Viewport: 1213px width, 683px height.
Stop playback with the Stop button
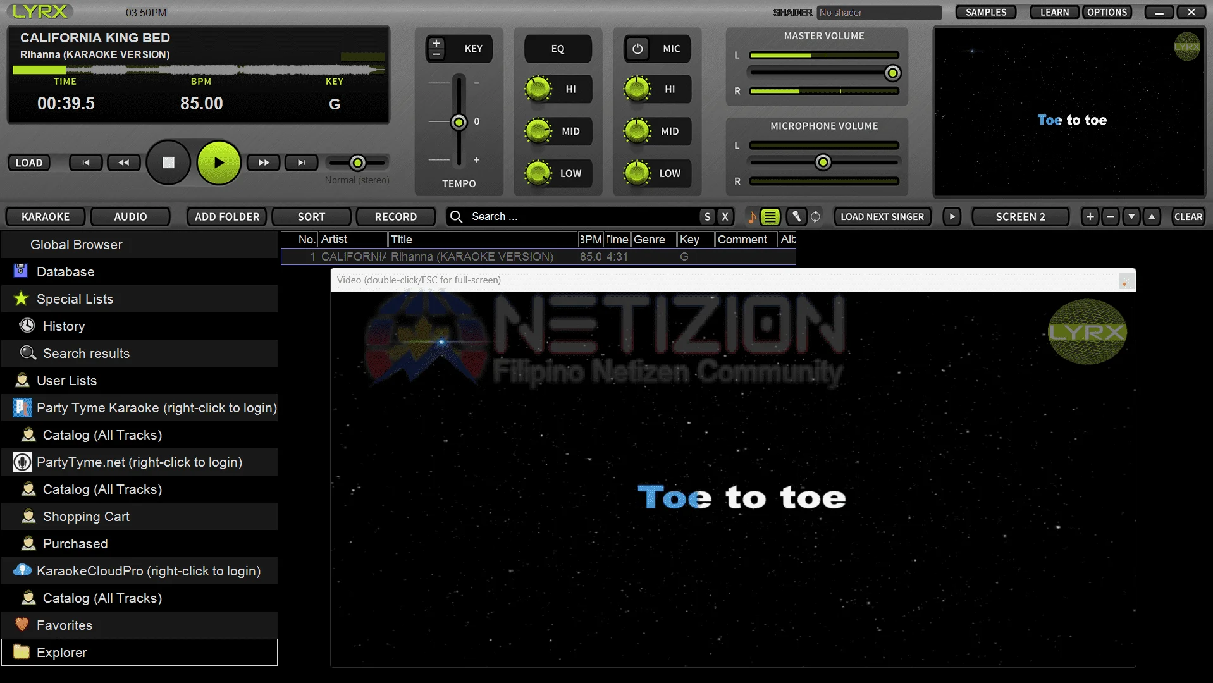[x=168, y=163]
